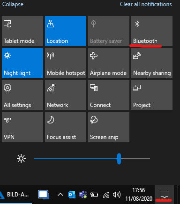Open the network Wi-Fi tray icon
180x204 pixels.
click(106, 195)
